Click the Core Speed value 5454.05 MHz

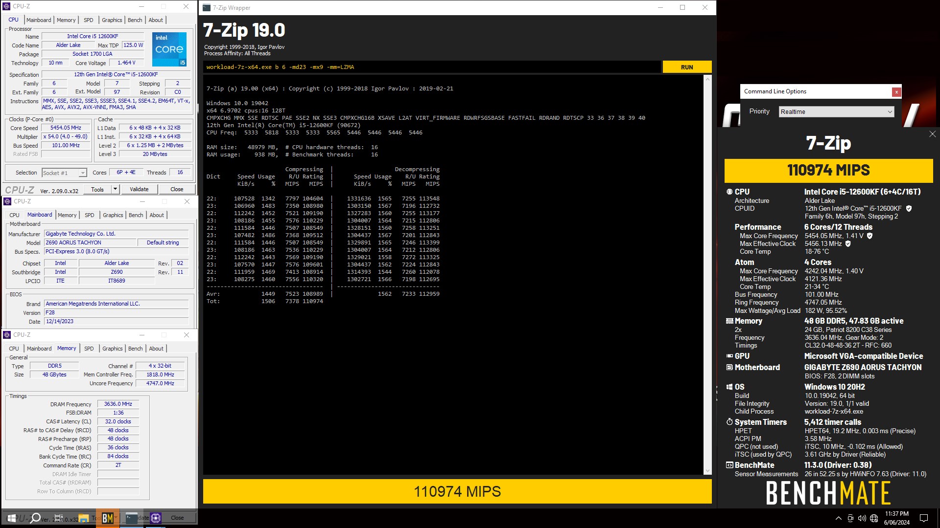point(66,128)
